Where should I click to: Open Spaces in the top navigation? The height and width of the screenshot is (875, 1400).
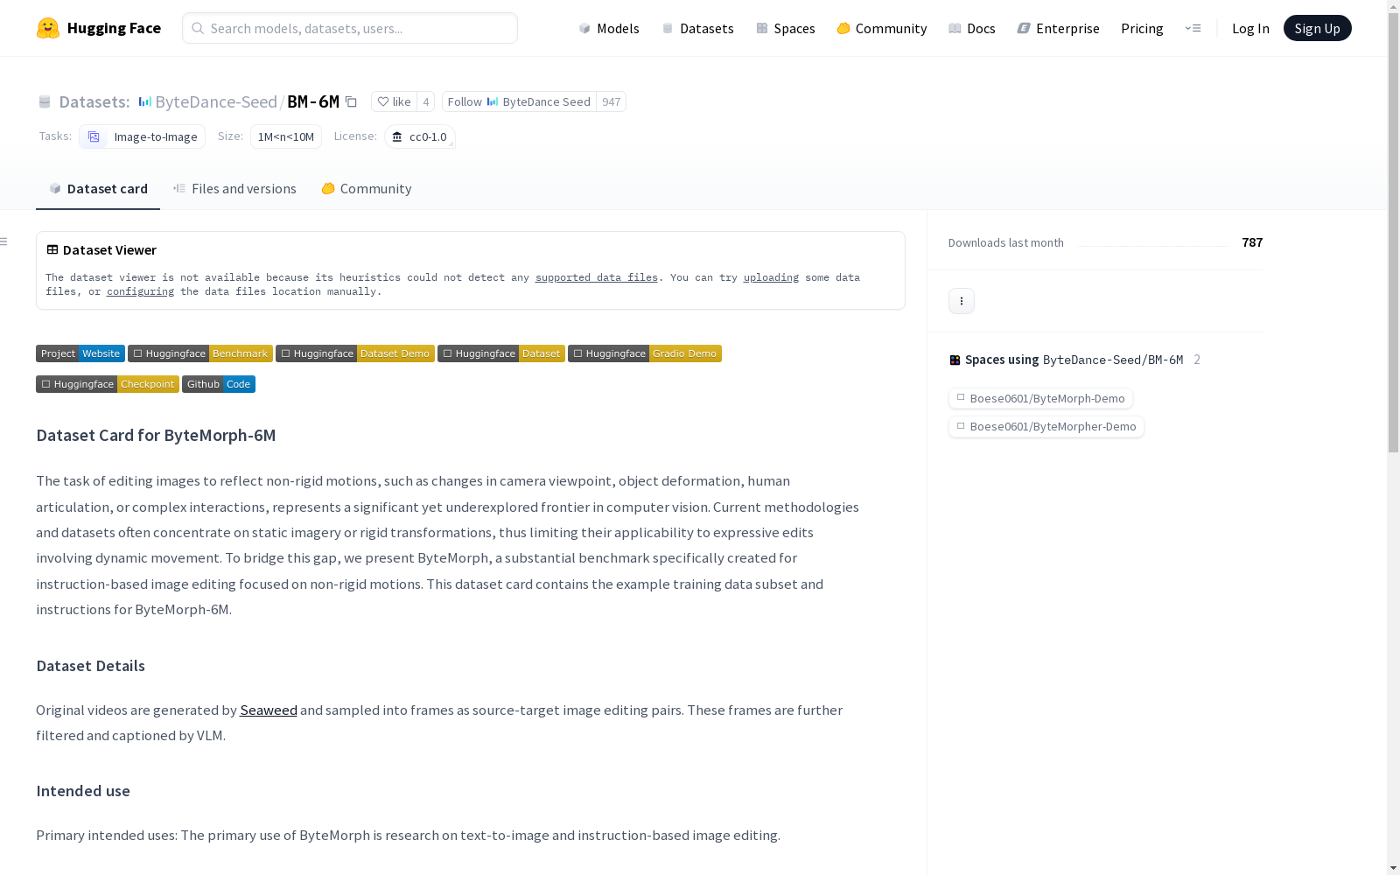tap(785, 28)
